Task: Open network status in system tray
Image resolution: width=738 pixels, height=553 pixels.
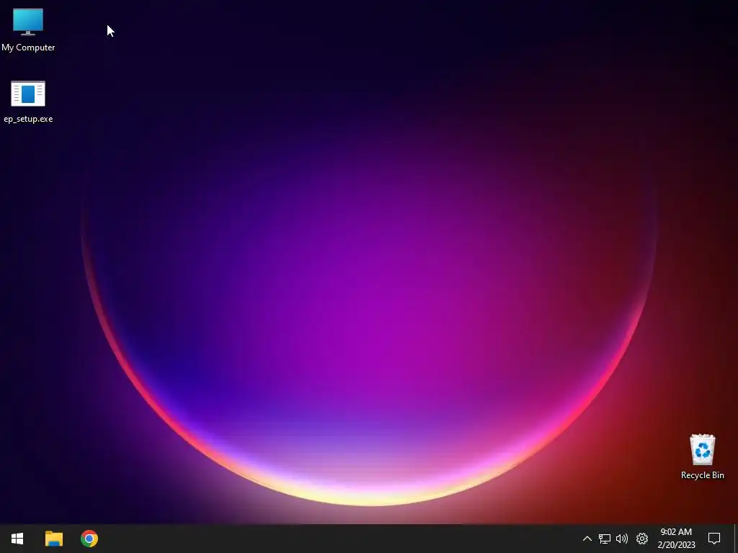Action: coord(605,539)
